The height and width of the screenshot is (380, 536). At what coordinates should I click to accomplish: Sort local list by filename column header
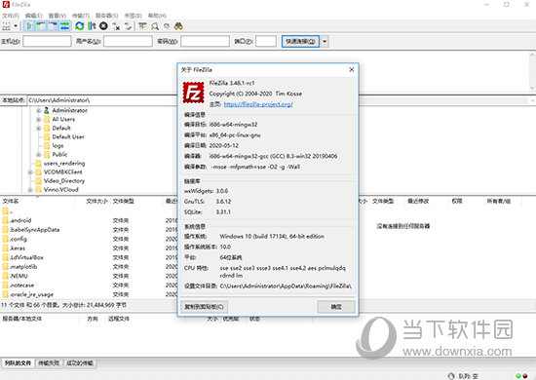[38, 202]
